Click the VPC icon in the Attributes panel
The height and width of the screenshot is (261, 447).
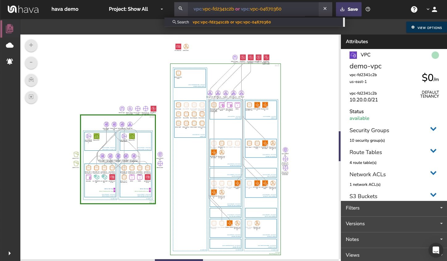[353, 55]
